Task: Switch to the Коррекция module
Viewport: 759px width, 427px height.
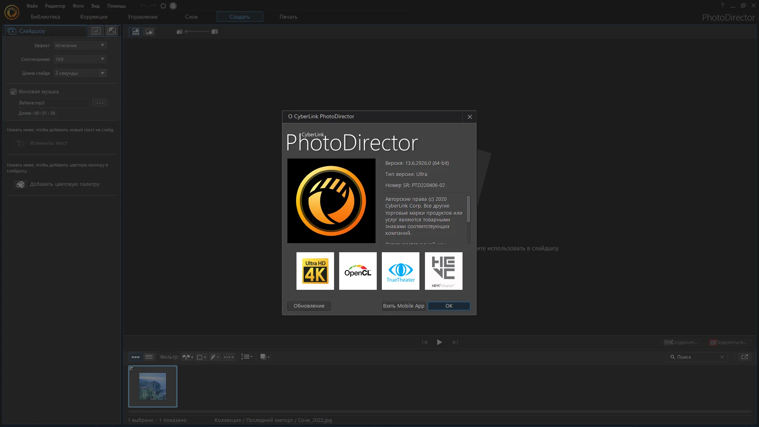Action: [x=94, y=17]
